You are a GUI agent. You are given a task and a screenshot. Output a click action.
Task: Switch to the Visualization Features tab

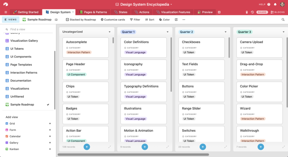pos(173,12)
